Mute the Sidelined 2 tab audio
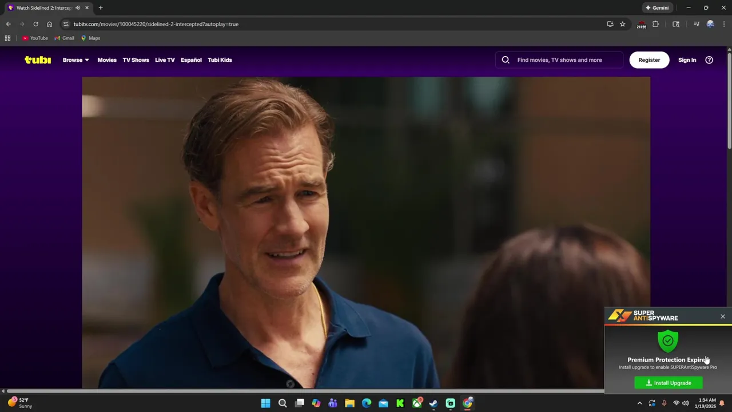 (78, 8)
